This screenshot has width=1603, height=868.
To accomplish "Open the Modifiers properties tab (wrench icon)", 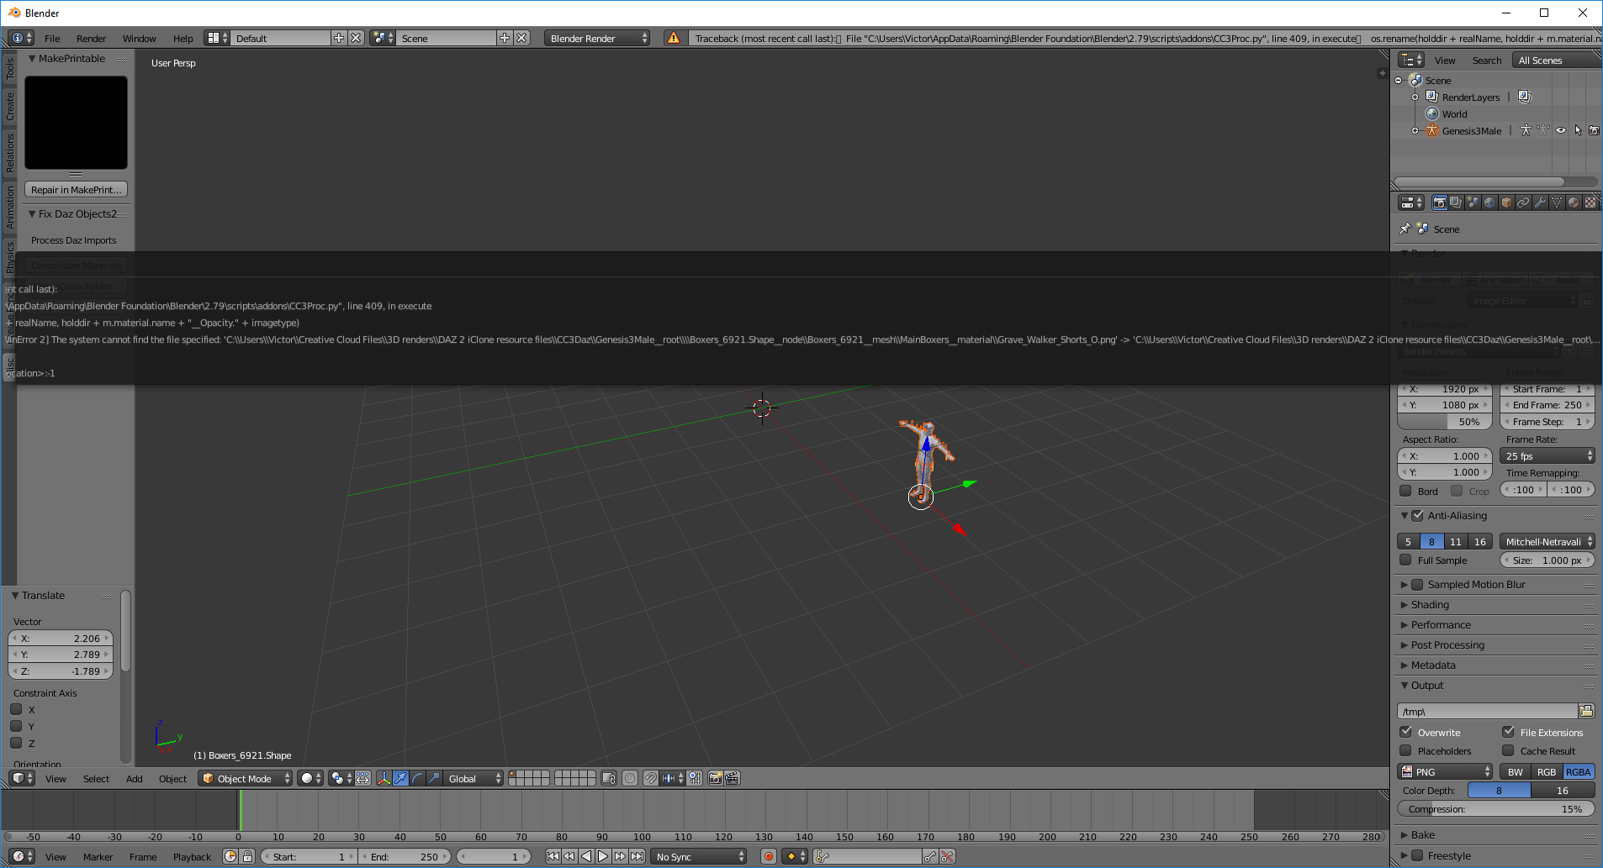I will click(x=1540, y=203).
